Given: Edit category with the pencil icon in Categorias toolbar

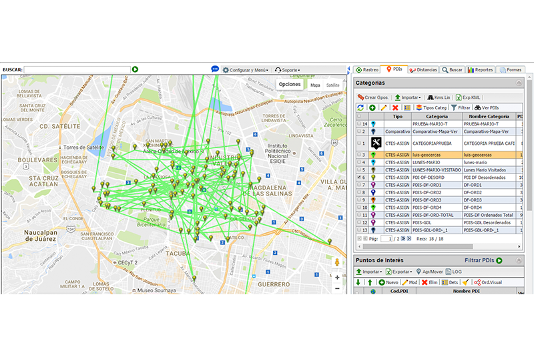Looking at the screenshot, I should 384,107.
